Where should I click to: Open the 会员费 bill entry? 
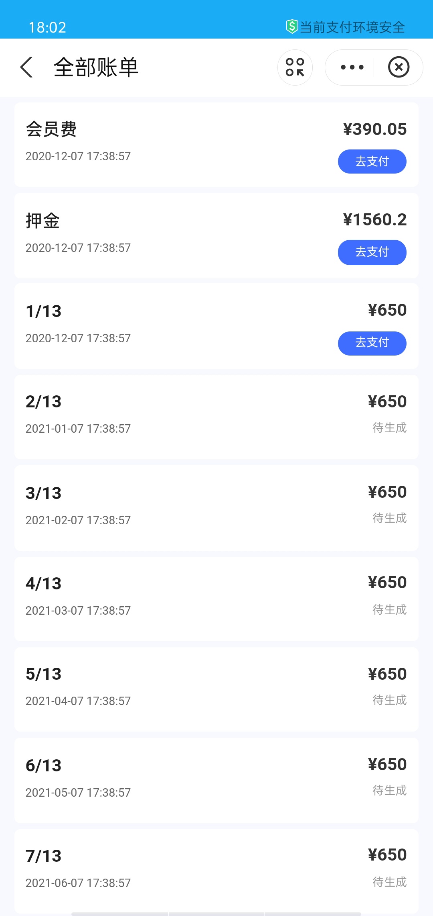[x=216, y=145]
